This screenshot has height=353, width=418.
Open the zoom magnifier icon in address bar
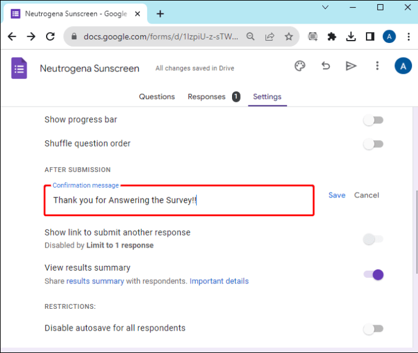tap(250, 36)
